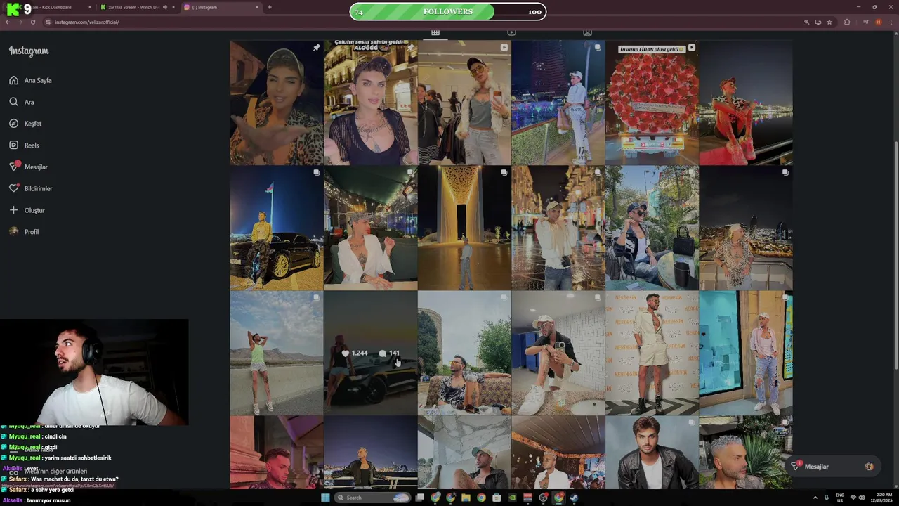This screenshot has width=899, height=506.
Task: Switch to the posts grid tab
Action: pos(435,32)
